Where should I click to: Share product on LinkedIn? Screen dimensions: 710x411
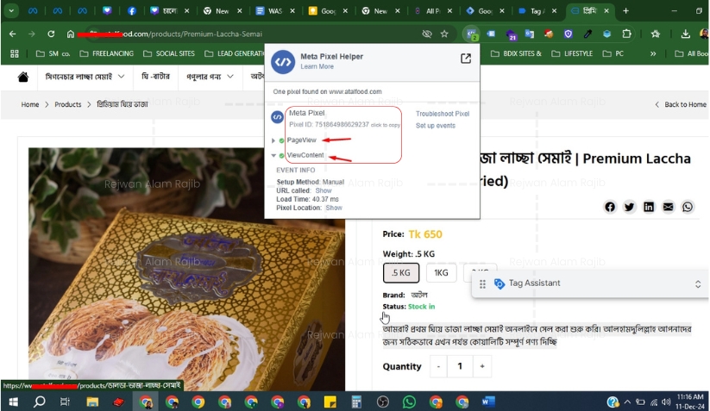point(649,207)
